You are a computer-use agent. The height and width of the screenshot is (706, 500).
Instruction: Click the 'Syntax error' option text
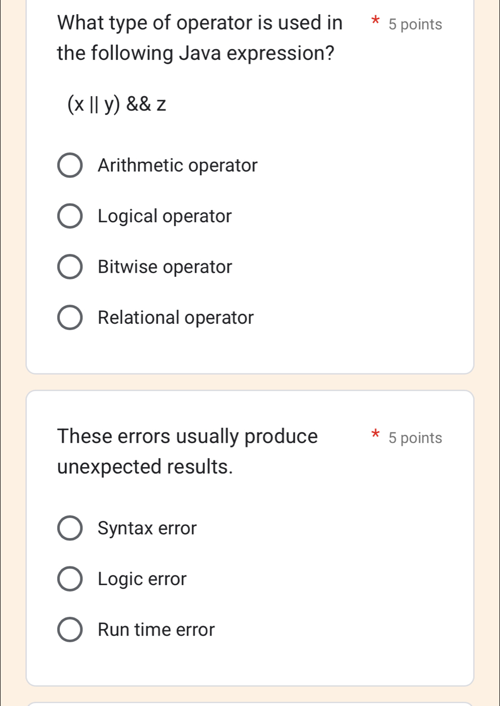pos(147,528)
